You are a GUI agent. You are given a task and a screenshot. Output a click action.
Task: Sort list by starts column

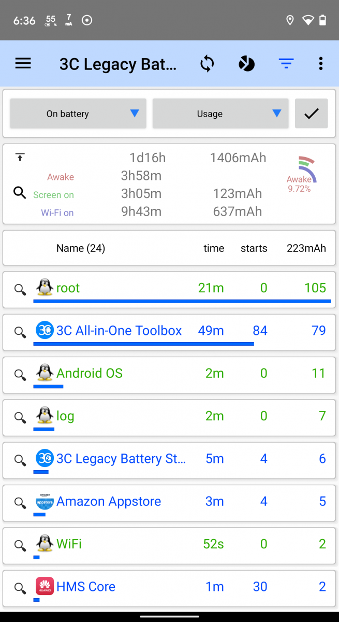click(254, 248)
